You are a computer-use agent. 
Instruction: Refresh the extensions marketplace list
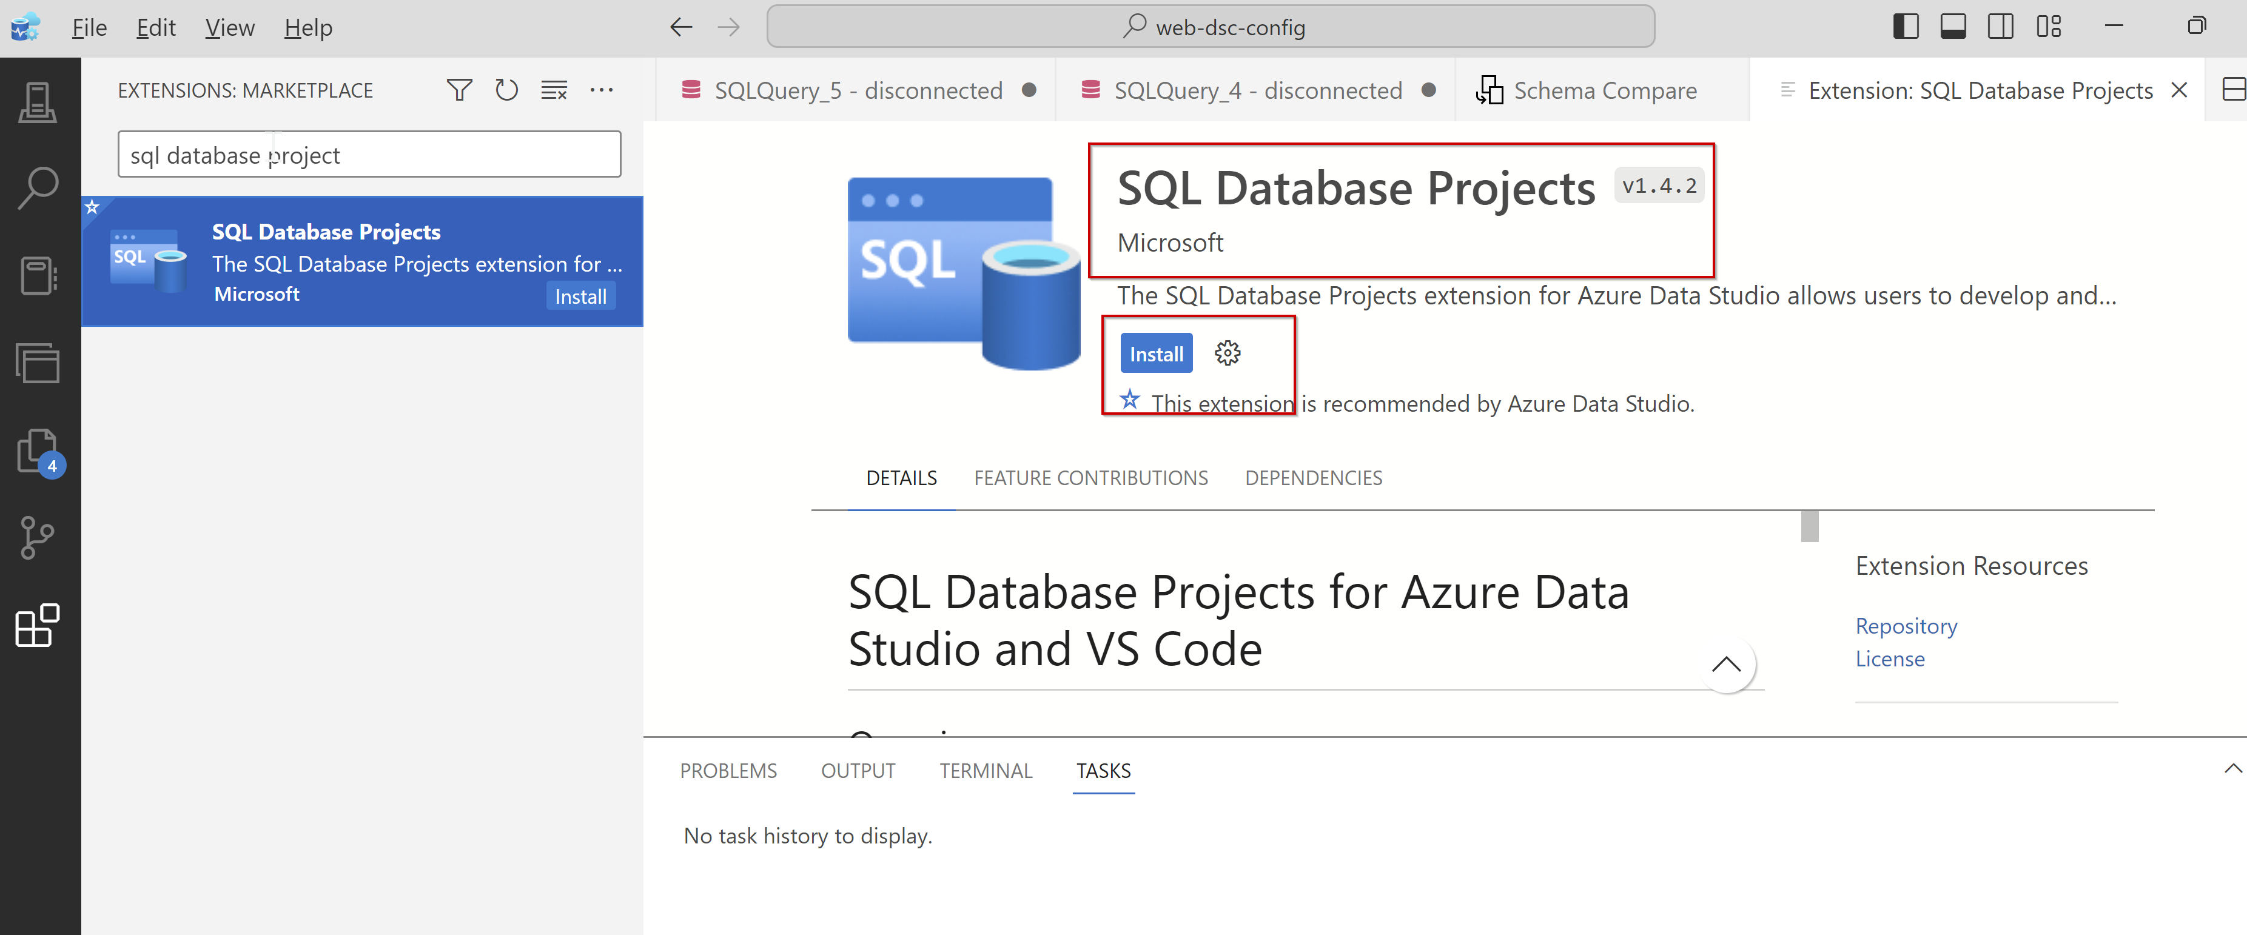tap(506, 90)
